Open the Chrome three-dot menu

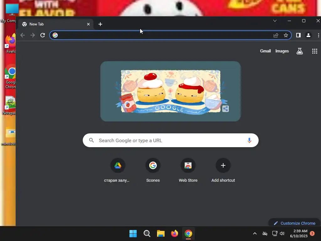click(318, 35)
